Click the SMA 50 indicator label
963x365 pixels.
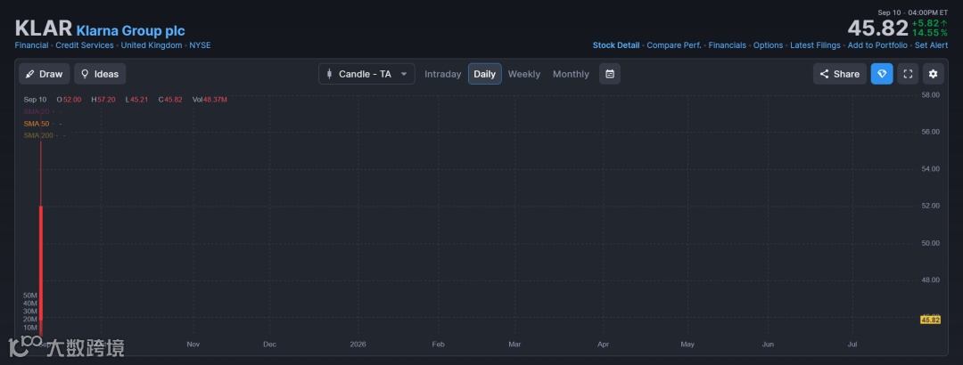(x=37, y=124)
